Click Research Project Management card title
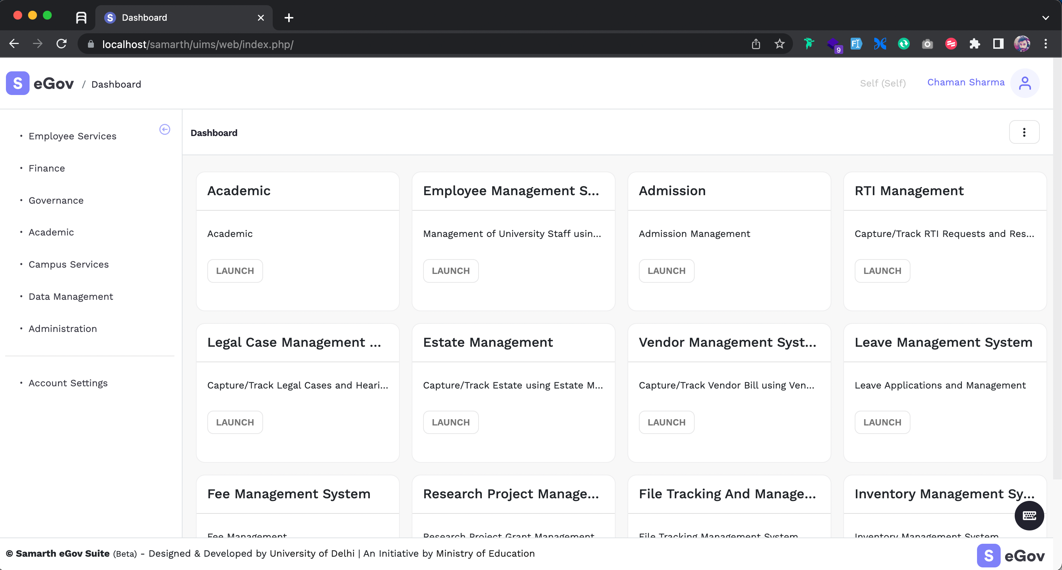 [x=511, y=494]
